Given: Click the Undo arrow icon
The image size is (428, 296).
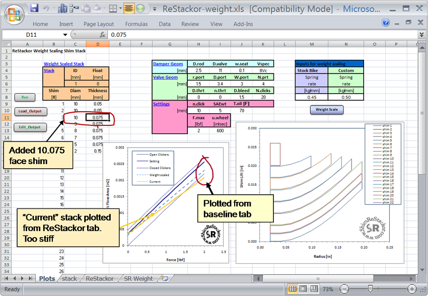Looking at the screenshot, I should (46, 9).
